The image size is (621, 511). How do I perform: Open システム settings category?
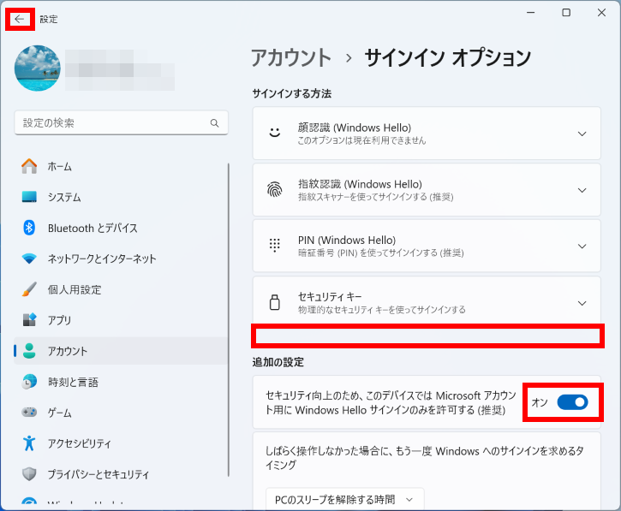coord(121,197)
